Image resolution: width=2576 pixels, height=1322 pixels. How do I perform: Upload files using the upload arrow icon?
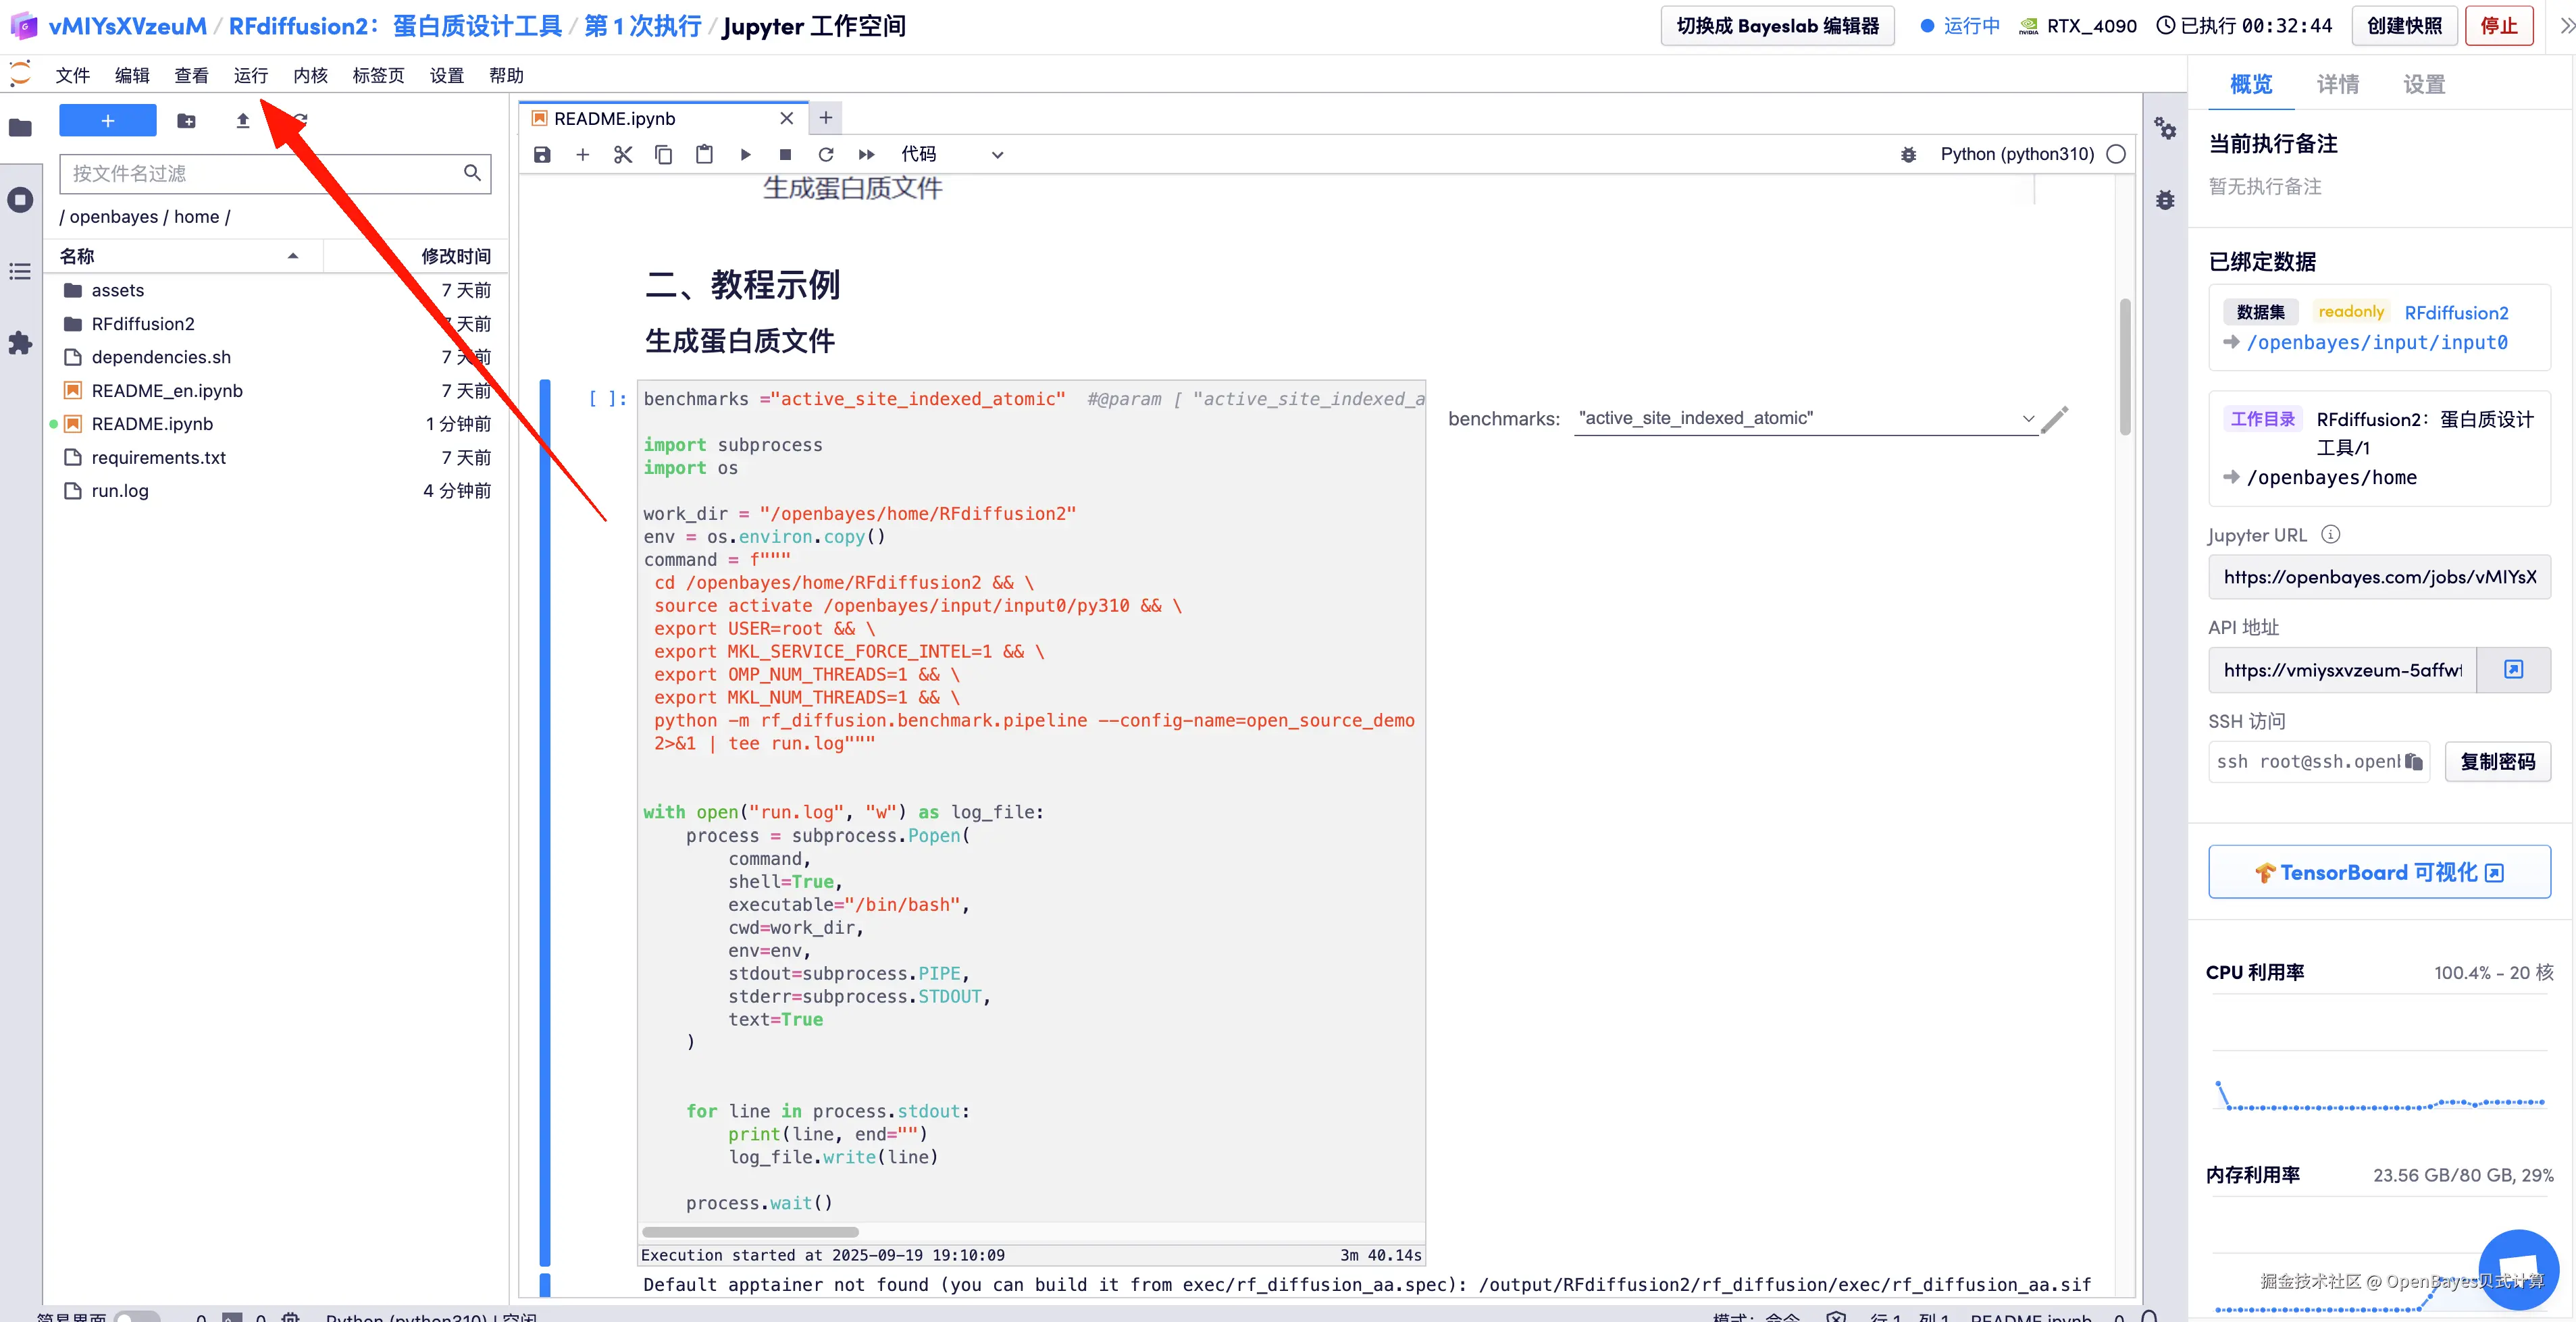click(x=242, y=120)
